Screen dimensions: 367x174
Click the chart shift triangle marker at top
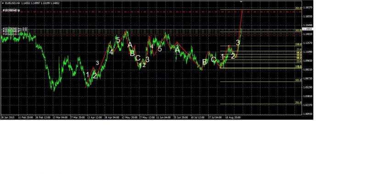241,2
